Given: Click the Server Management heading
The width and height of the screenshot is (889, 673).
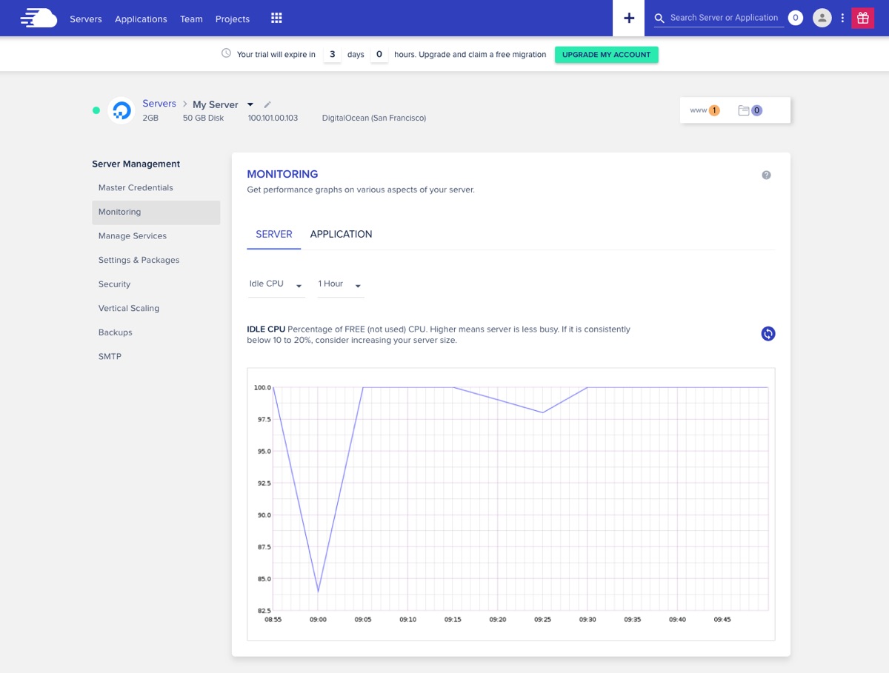Looking at the screenshot, I should click(136, 164).
